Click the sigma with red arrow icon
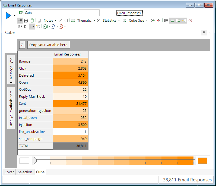The width and height of the screenshot is (216, 186). (x=159, y=21)
